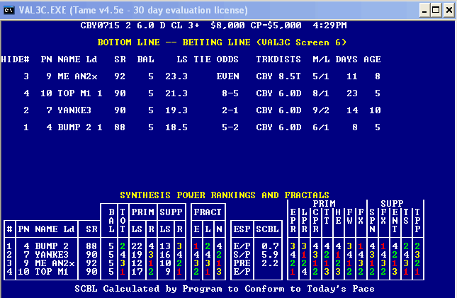Viewport: 457px width, 298px height.
Task: Click BUMP 2 in the rankings table
Action: [52, 246]
